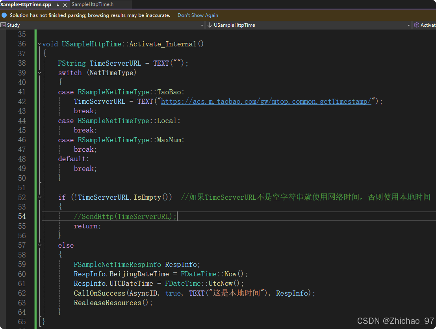This screenshot has height=329, width=436.
Task: Click the commented //SendHttp(TimeServerURL); line
Action: tap(125, 216)
